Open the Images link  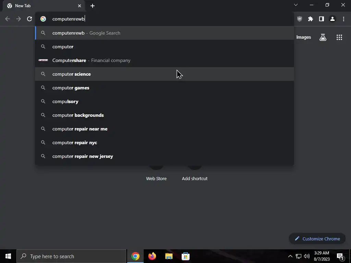tap(304, 37)
